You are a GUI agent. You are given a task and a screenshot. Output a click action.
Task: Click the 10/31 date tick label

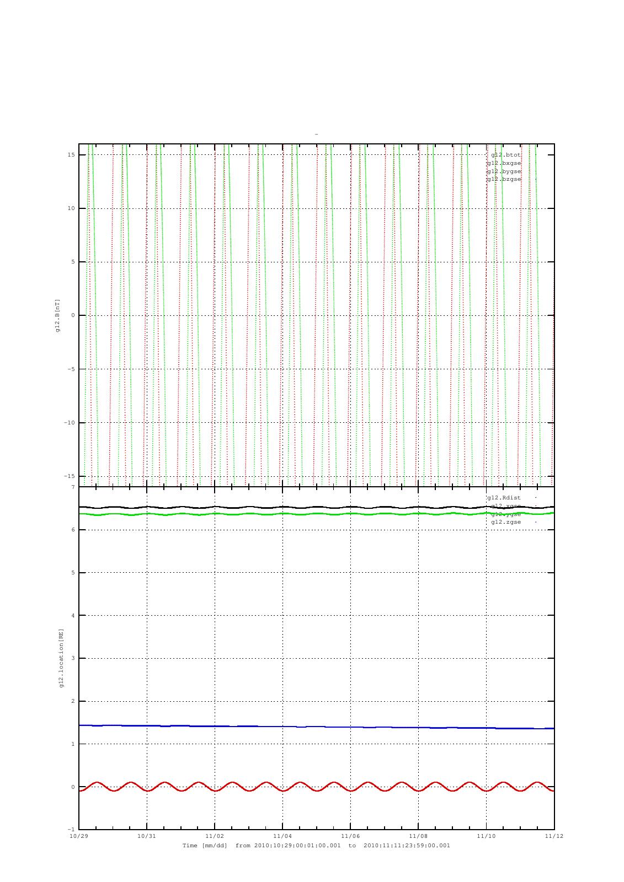pos(147,836)
